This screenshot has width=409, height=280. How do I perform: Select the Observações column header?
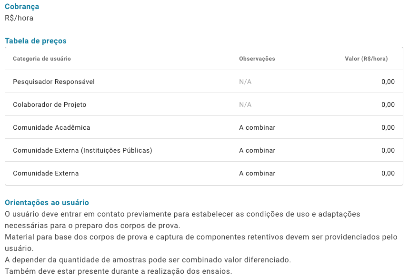(257, 59)
